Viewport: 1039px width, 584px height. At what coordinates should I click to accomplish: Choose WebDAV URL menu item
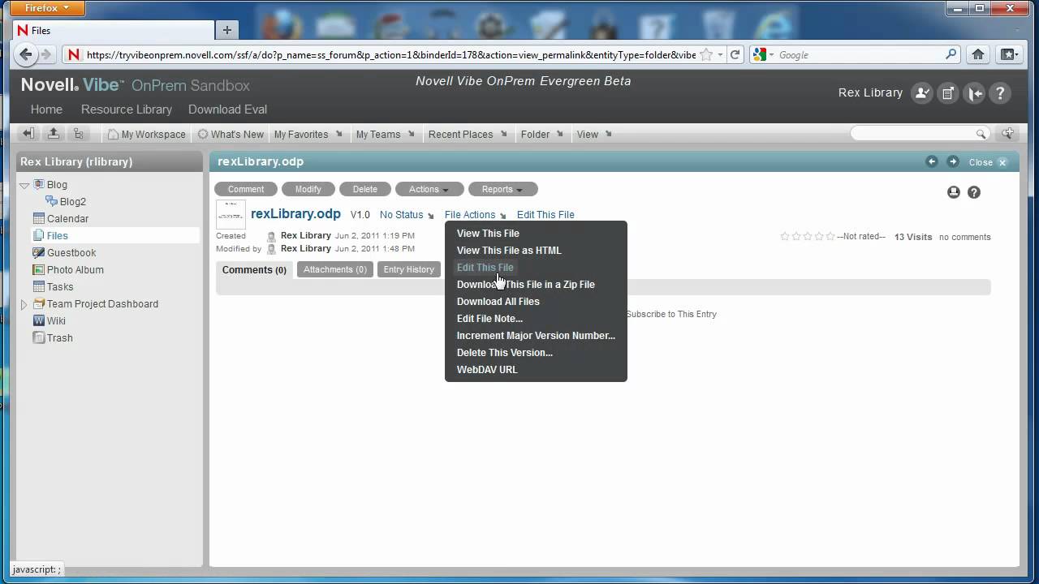coord(487,369)
